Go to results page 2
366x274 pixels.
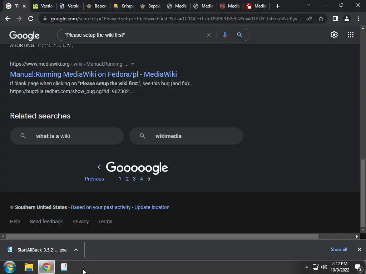[127, 179]
